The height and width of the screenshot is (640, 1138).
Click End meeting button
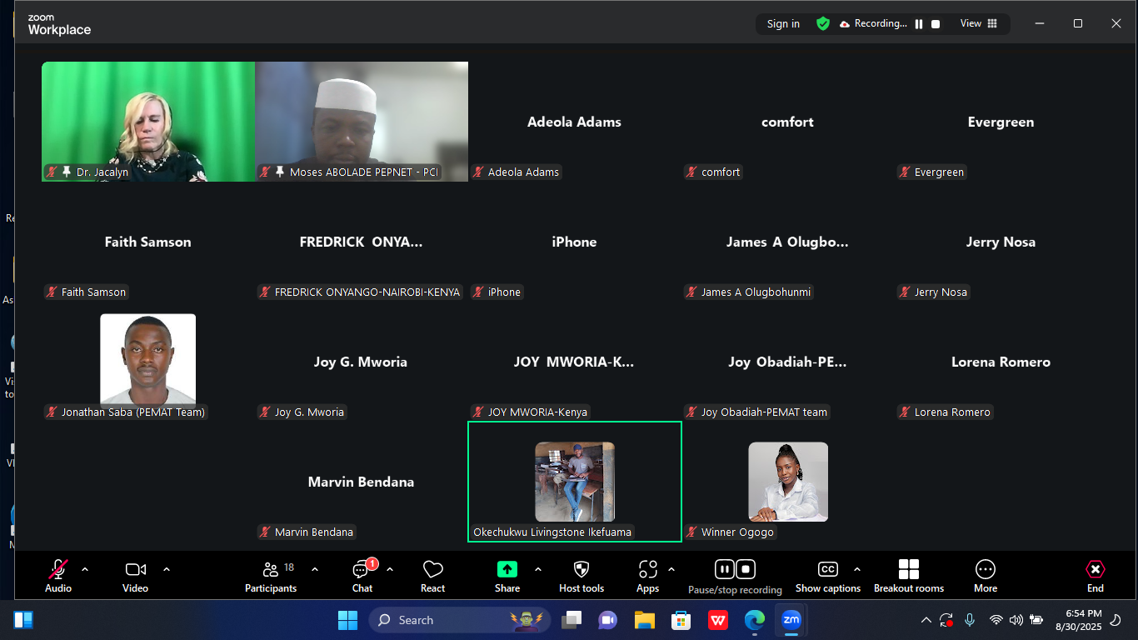tap(1095, 576)
